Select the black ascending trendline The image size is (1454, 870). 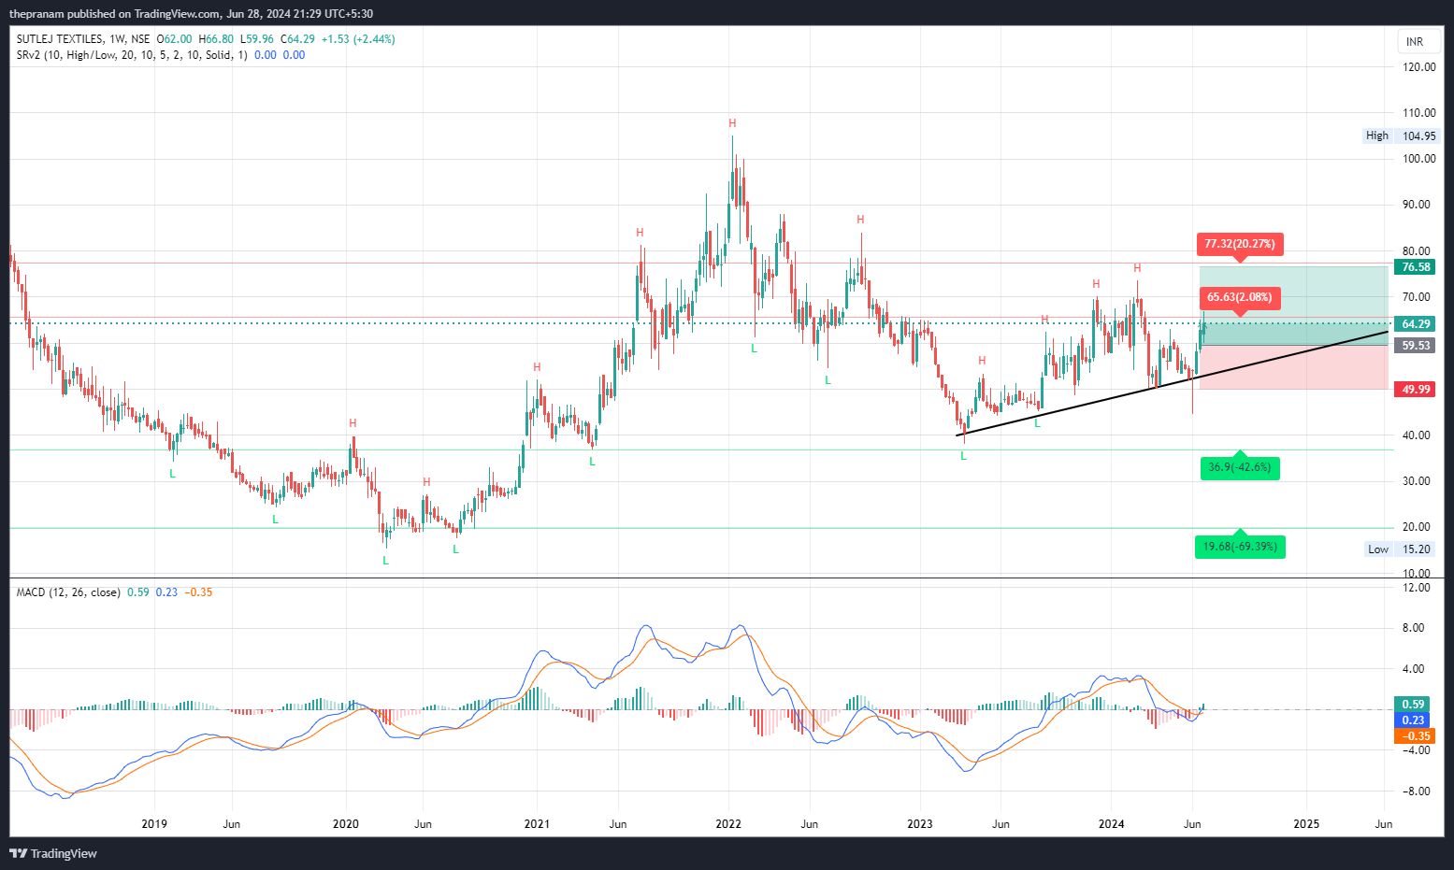click(x=1173, y=383)
